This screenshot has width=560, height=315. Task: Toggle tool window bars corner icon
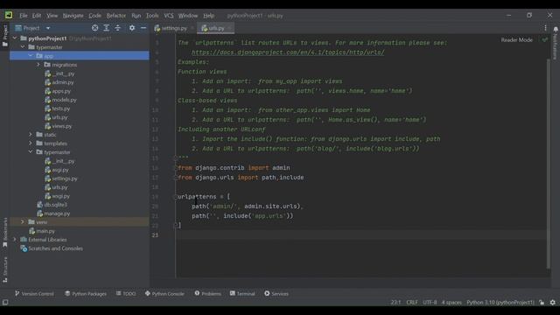point(5,303)
